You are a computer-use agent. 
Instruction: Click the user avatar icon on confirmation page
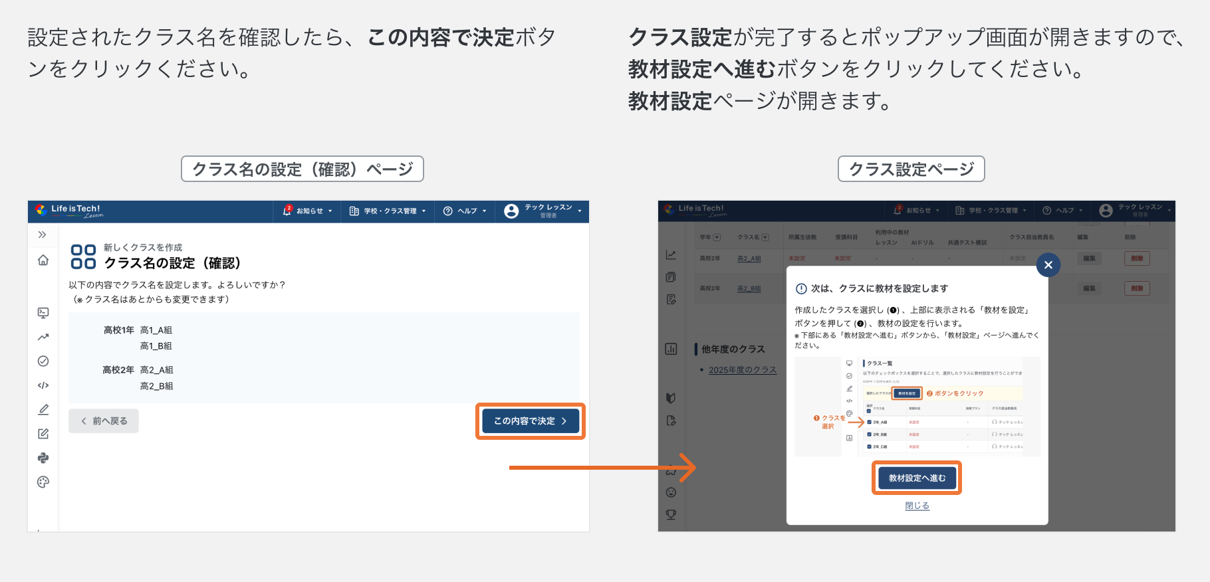(511, 211)
